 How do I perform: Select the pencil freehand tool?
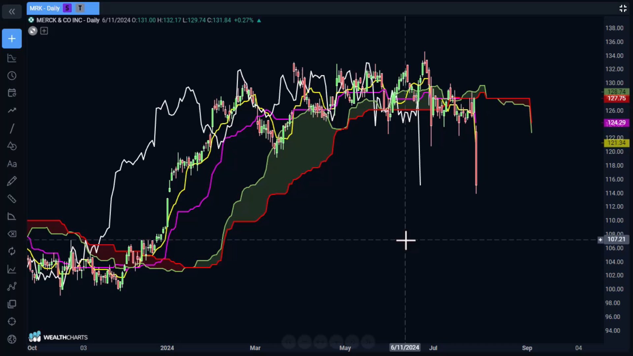12,181
